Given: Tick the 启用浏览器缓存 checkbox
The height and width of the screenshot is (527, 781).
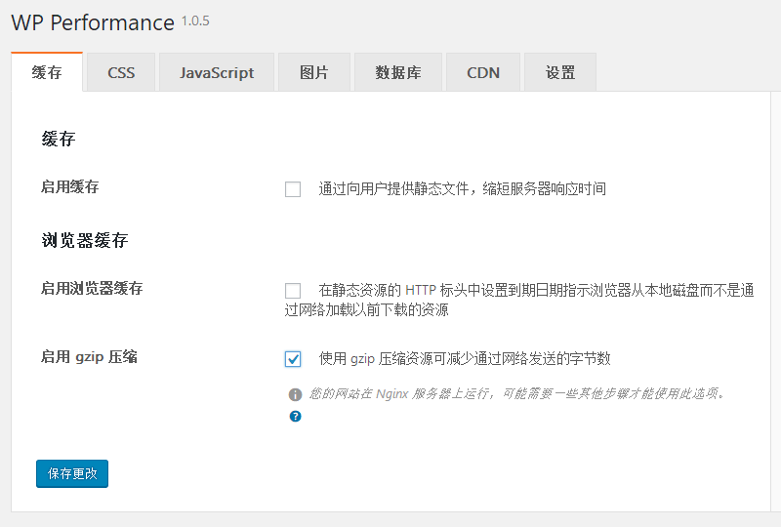Looking at the screenshot, I should (293, 290).
